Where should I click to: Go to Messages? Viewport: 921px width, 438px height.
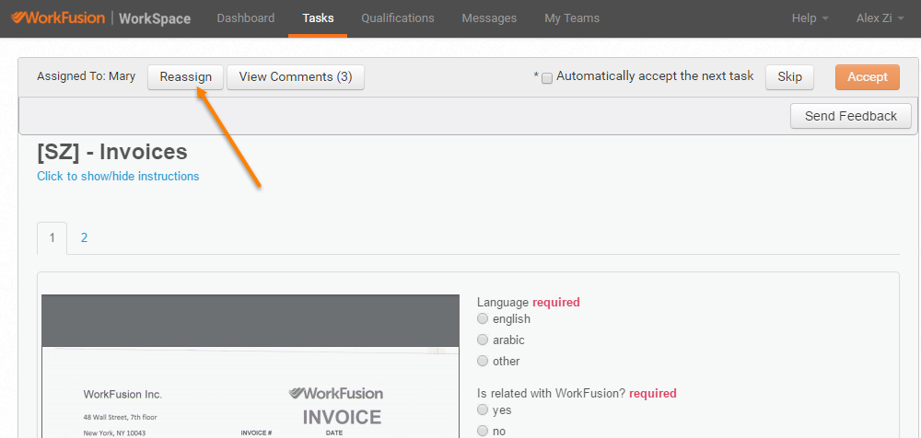489,18
